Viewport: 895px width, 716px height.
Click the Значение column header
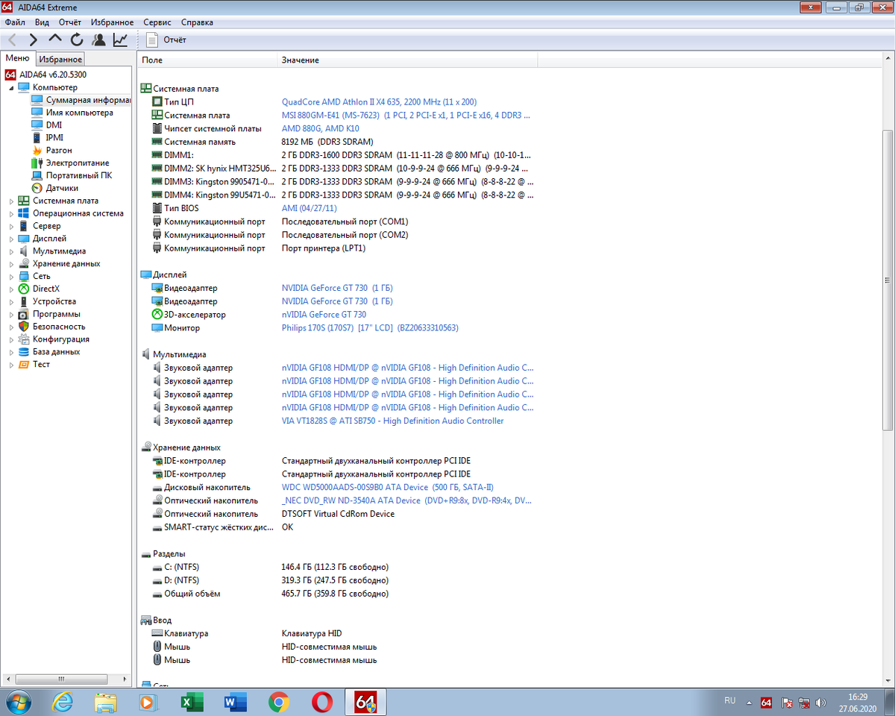pyautogui.click(x=407, y=60)
